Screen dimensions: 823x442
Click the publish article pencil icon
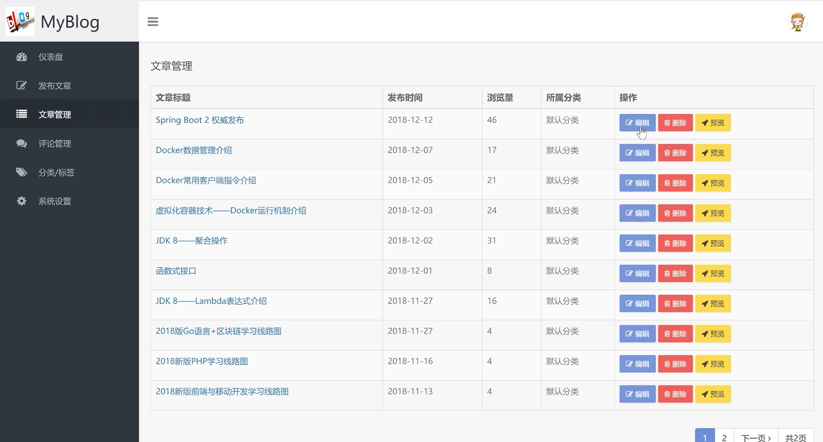[x=21, y=85]
